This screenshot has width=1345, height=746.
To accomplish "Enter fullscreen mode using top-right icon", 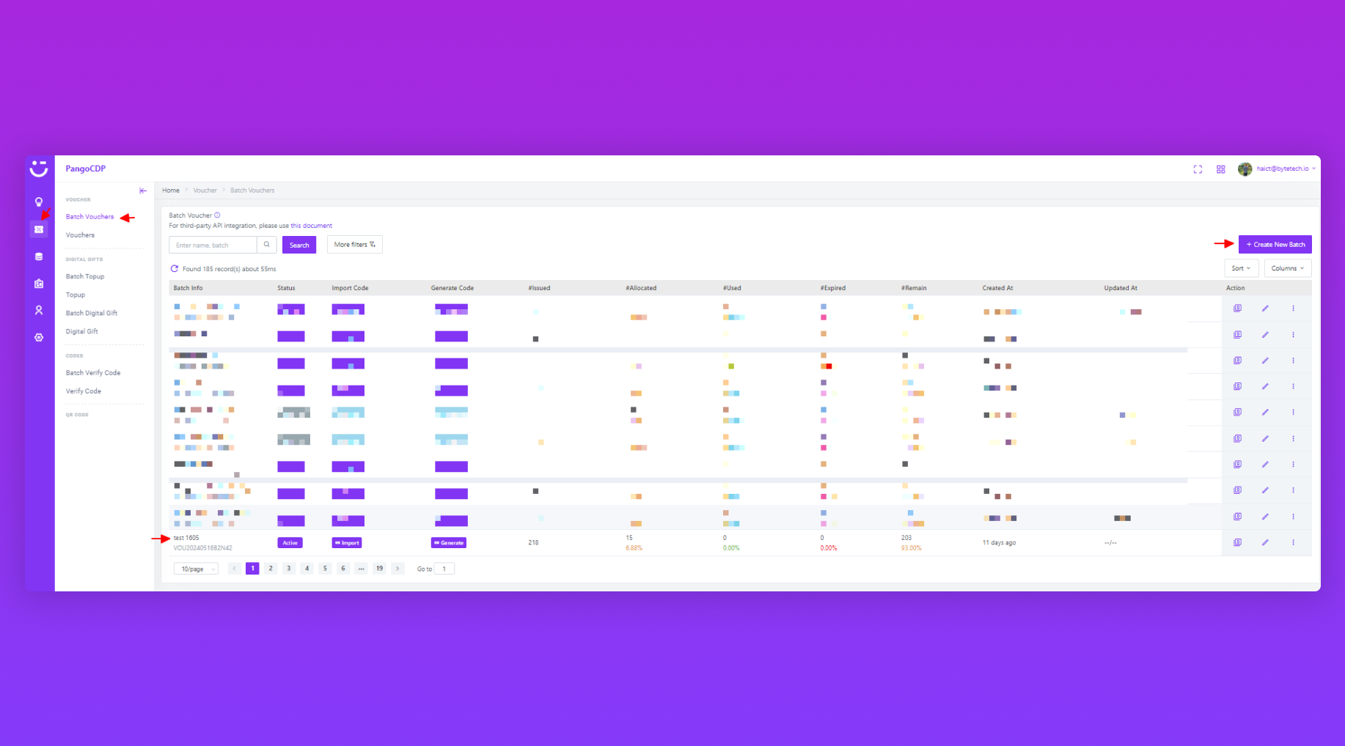I will [x=1198, y=169].
